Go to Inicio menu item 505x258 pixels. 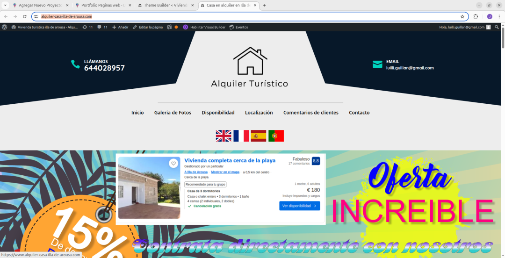point(137,113)
